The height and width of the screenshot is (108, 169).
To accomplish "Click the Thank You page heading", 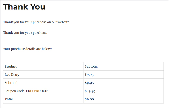I will [24, 7].
